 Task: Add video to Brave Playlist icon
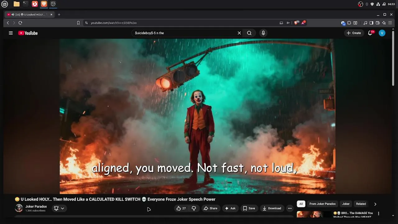click(288, 23)
